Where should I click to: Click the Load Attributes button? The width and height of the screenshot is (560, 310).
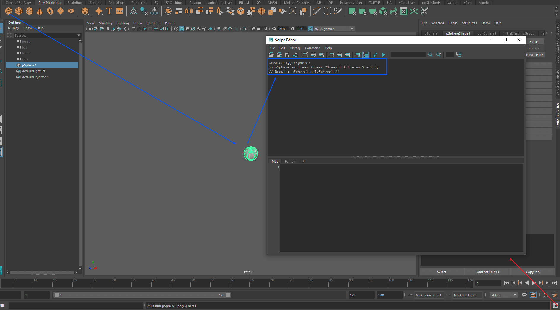click(x=487, y=272)
